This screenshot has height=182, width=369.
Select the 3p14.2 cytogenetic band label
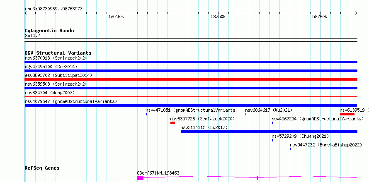click(x=32, y=36)
